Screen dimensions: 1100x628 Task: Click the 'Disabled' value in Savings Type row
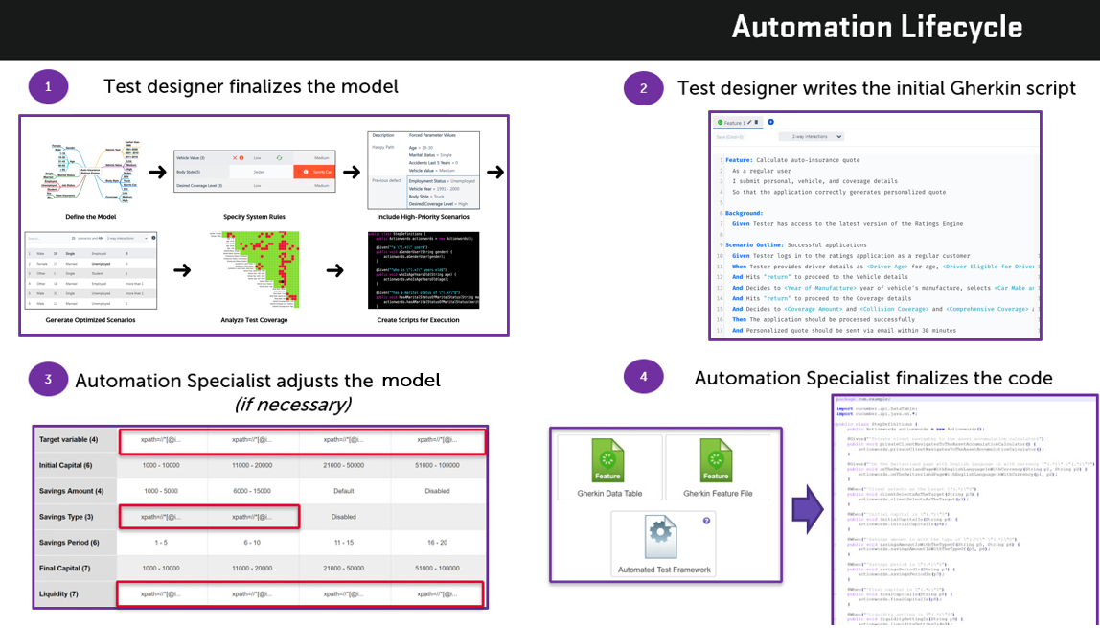click(344, 517)
